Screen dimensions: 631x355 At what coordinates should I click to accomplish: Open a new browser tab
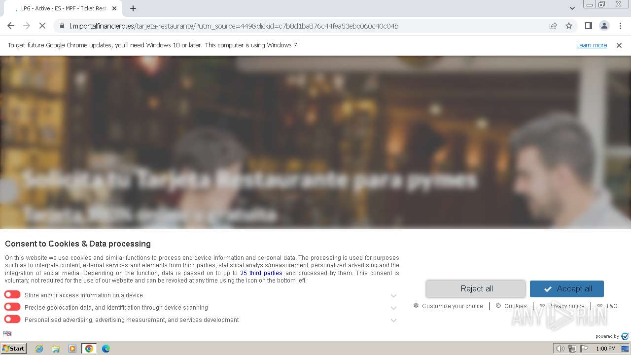[x=133, y=8]
